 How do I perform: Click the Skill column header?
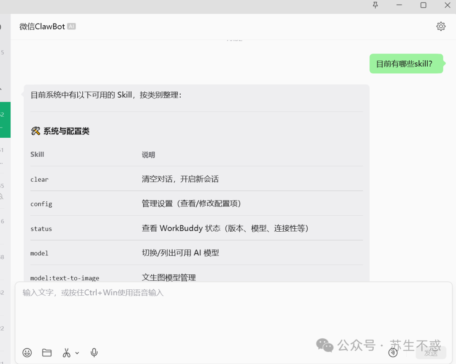(37, 155)
